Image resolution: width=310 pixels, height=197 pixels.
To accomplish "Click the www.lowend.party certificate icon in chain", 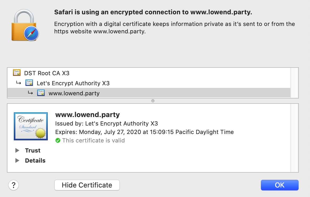I will pos(41,93).
